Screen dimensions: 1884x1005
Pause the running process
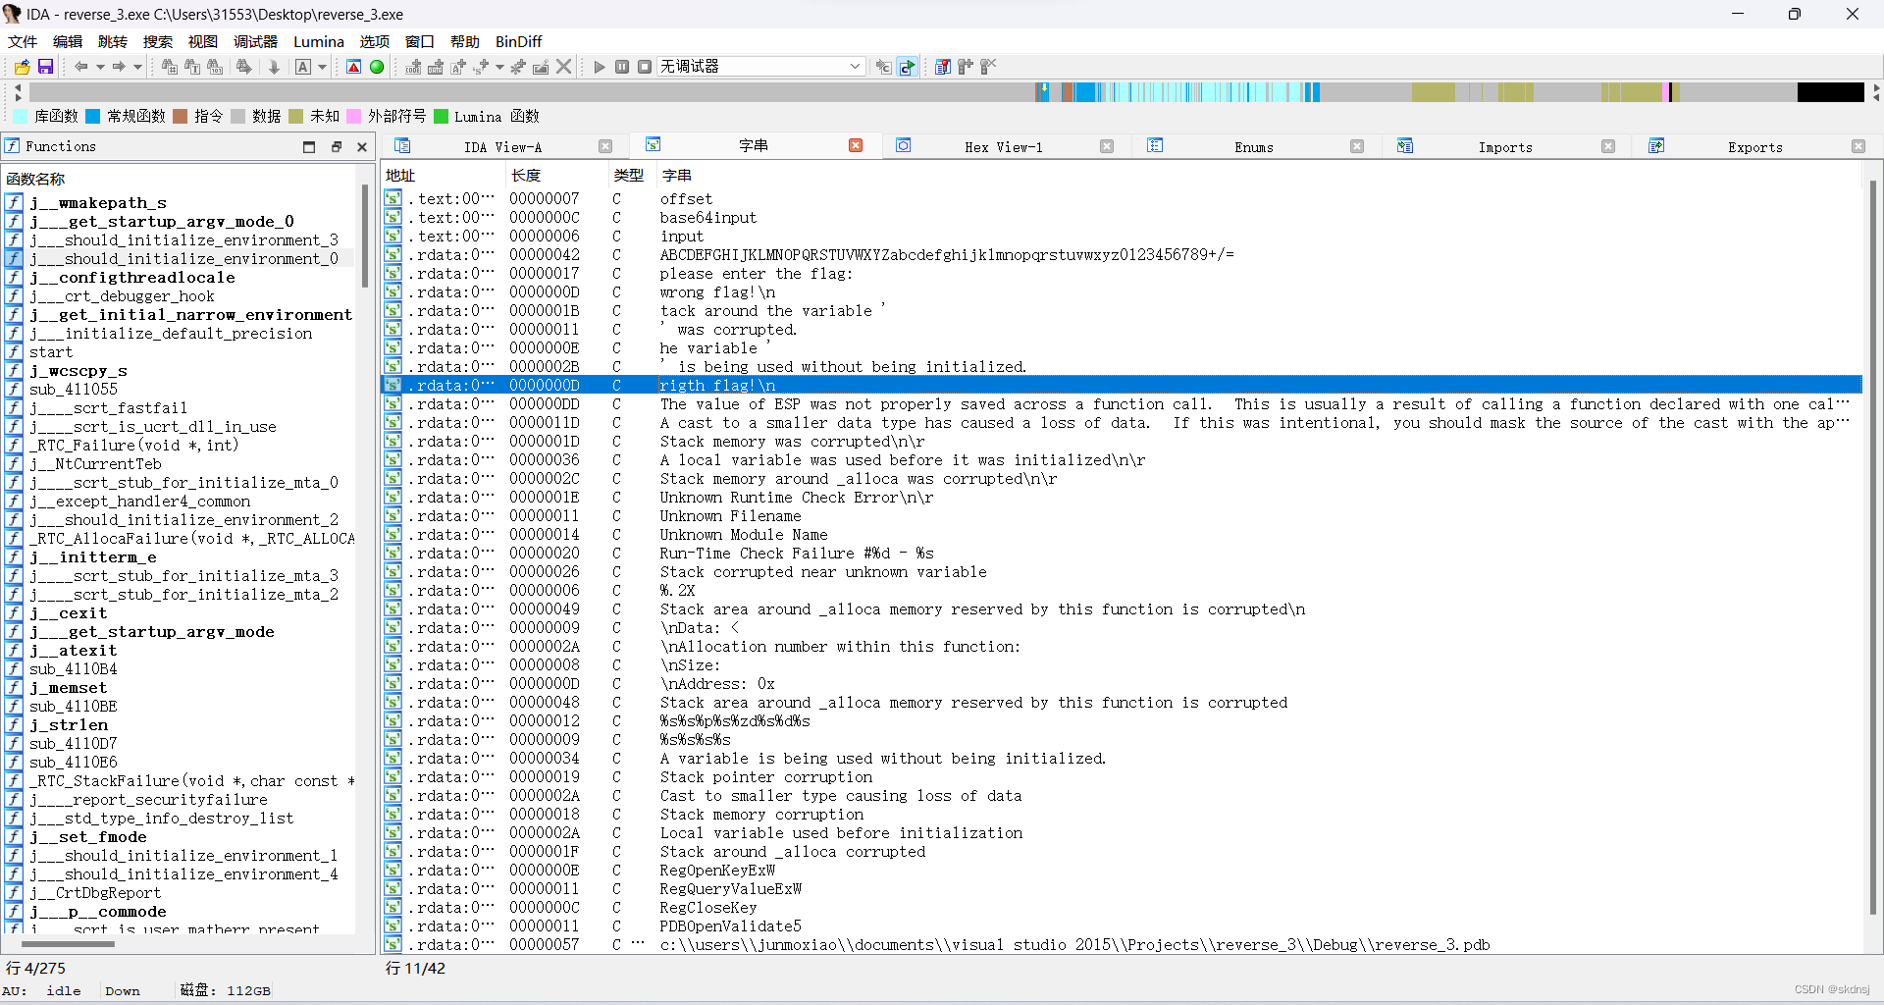pyautogui.click(x=621, y=66)
